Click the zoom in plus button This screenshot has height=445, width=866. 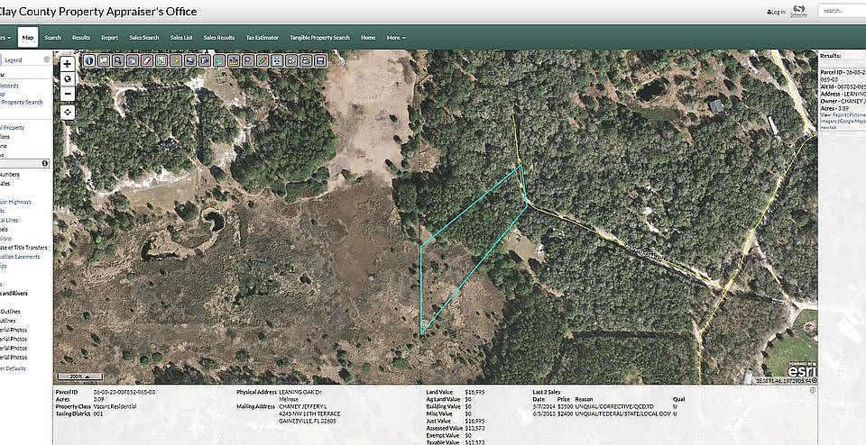coord(68,65)
